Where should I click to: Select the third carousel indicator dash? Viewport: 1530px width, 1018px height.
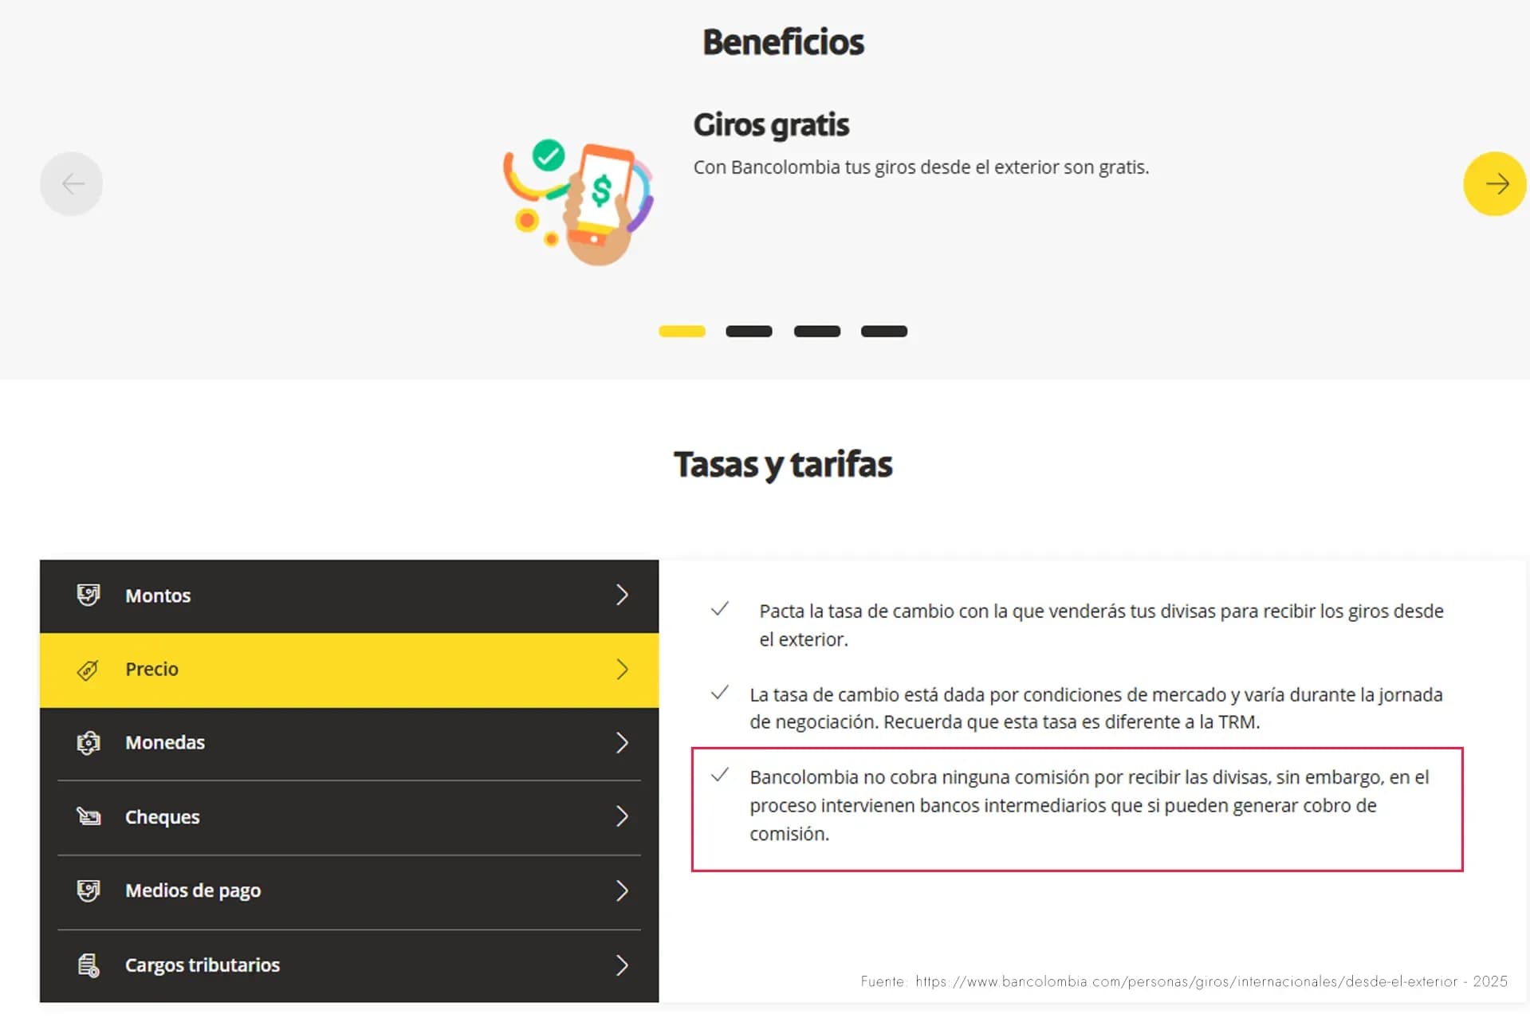click(x=817, y=332)
